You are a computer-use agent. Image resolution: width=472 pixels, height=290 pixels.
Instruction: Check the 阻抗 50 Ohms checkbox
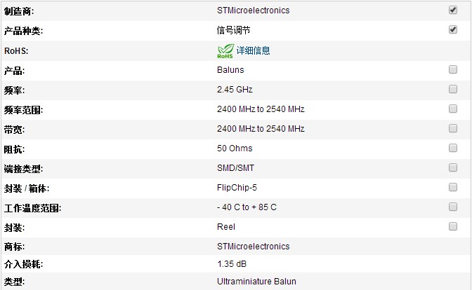coord(453,148)
